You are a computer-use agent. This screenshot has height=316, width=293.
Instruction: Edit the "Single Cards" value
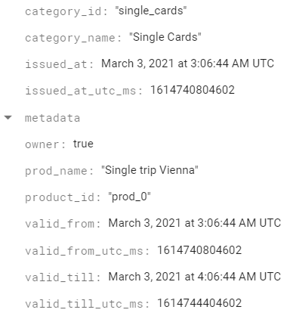click(x=165, y=37)
